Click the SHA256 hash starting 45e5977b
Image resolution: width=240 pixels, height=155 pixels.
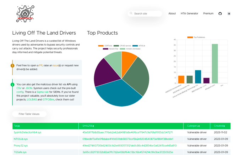pyautogui.click(x=127, y=132)
